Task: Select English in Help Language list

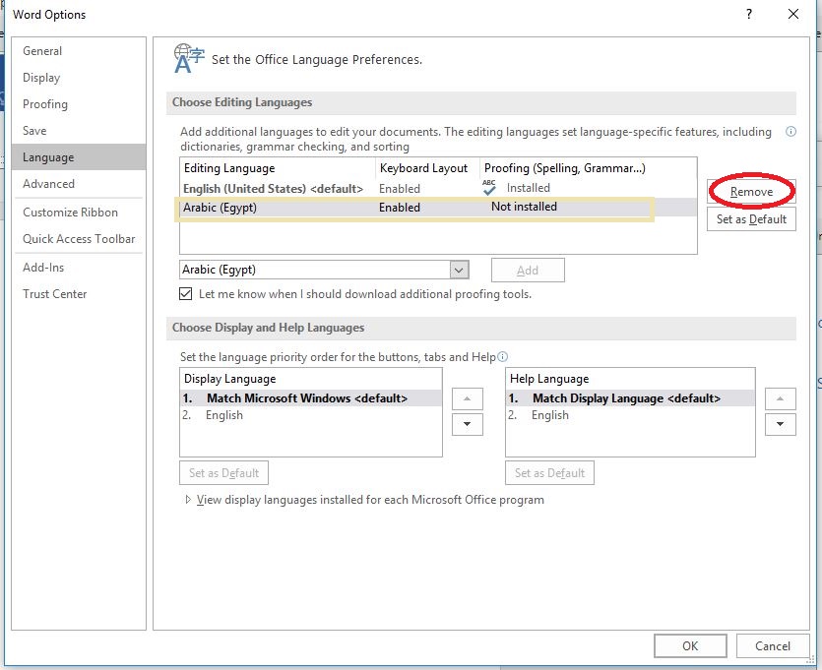Action: click(x=630, y=415)
